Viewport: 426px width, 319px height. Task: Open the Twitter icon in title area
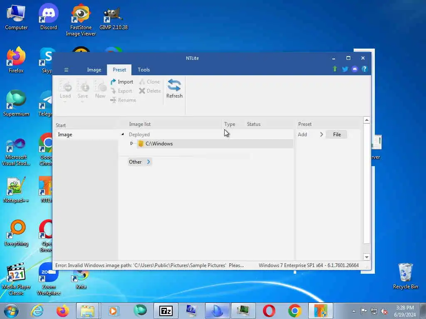coord(345,69)
